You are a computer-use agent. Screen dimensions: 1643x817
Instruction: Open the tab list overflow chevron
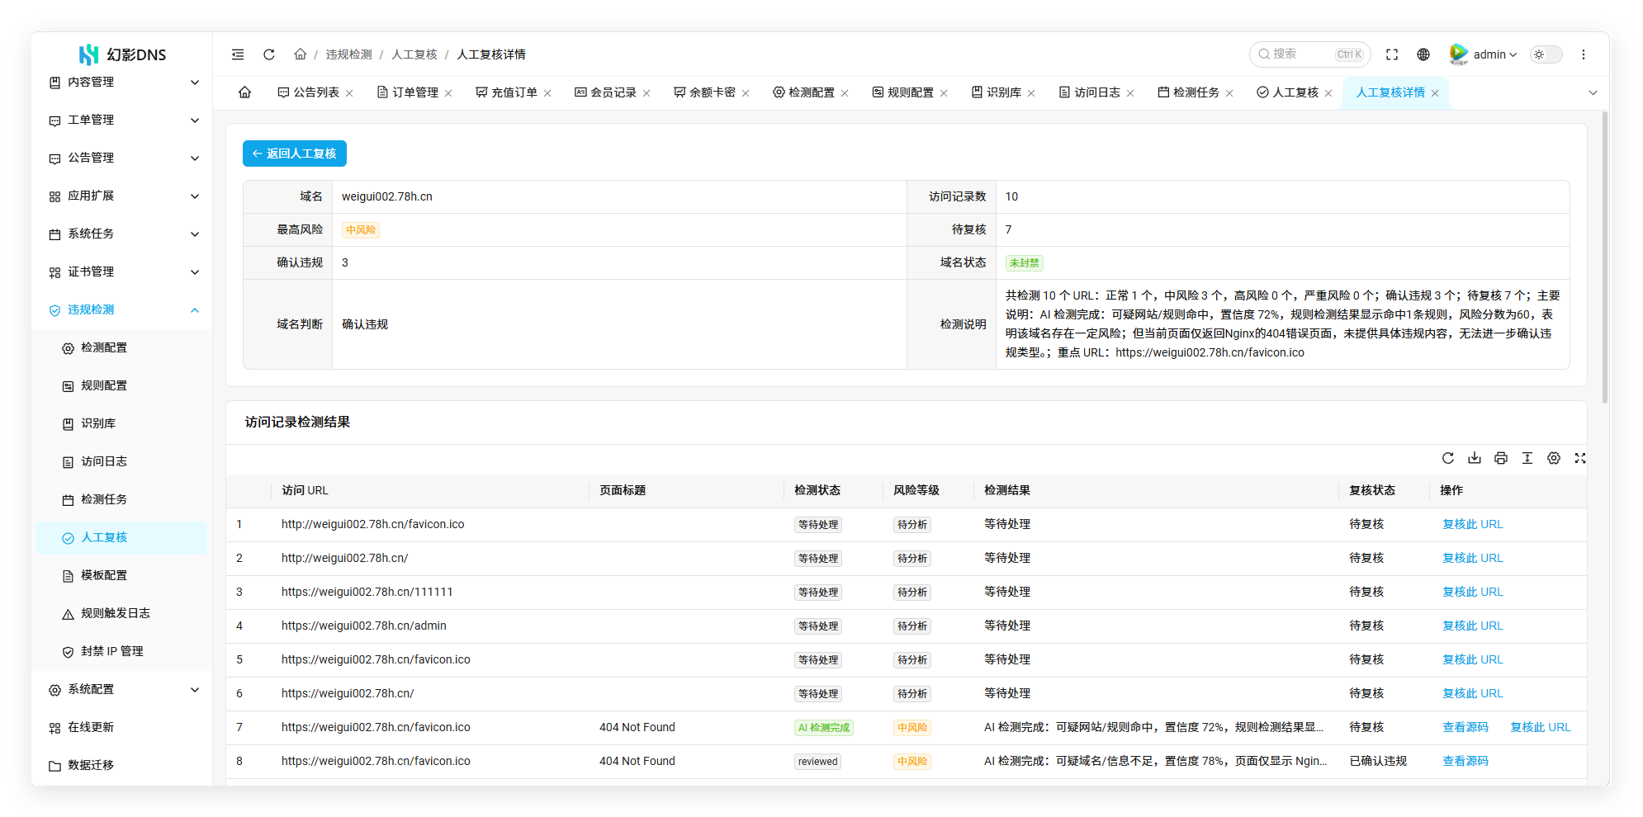point(1593,93)
